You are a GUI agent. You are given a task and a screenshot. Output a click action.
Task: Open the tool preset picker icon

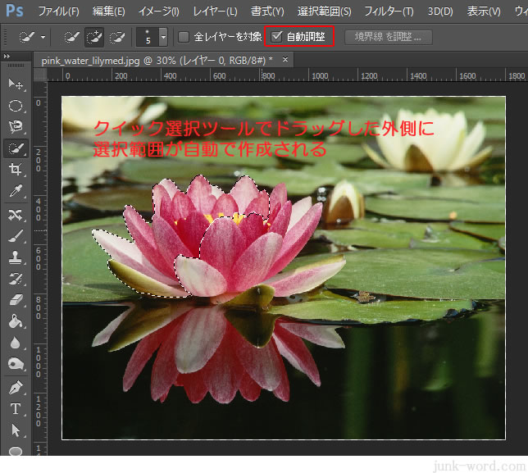click(x=27, y=37)
